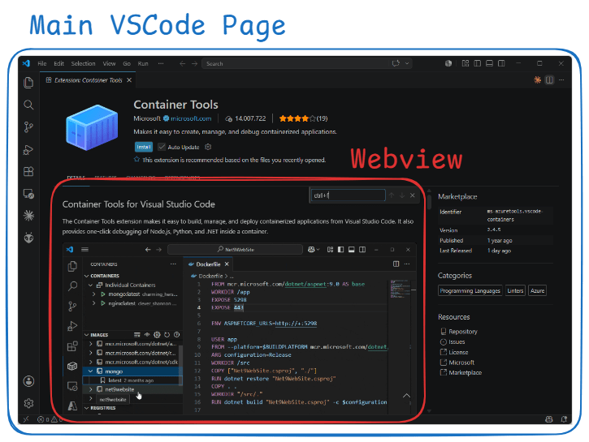Open the Source Control view
The height and width of the screenshot is (442, 589).
pyautogui.click(x=28, y=127)
